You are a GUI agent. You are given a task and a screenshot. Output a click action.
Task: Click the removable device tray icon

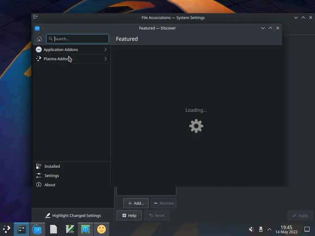coord(261,229)
